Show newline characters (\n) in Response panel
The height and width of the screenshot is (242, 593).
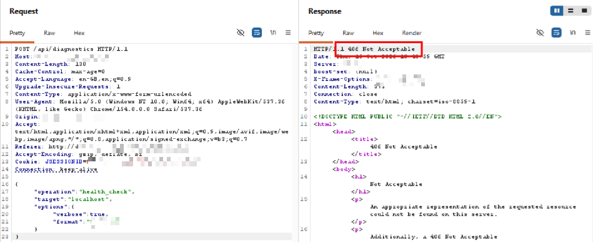click(572, 33)
